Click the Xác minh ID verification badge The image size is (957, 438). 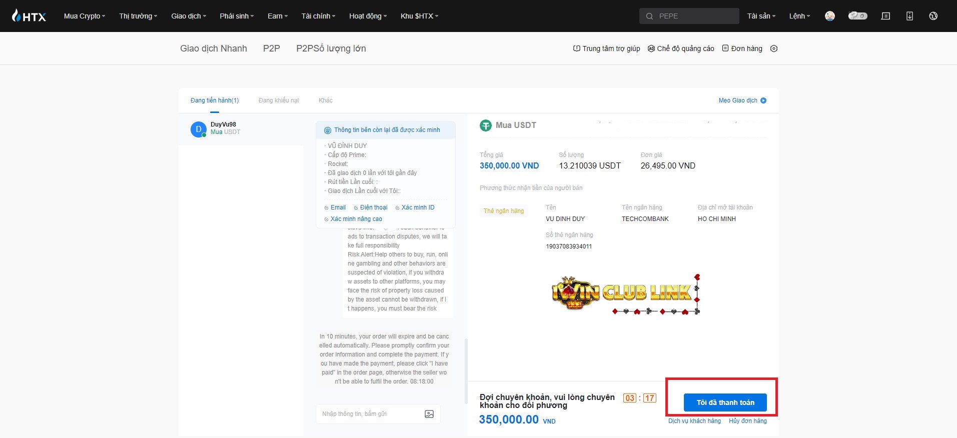(415, 207)
